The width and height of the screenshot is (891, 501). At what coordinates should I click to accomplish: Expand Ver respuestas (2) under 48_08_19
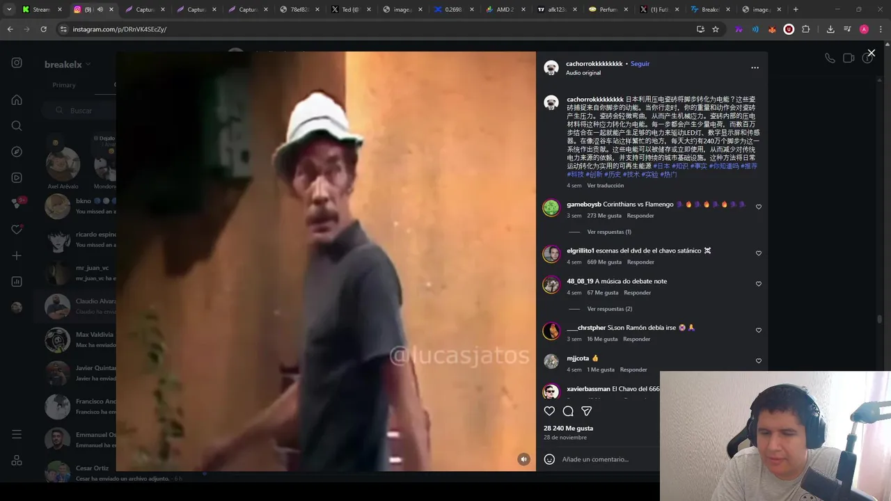coord(609,309)
